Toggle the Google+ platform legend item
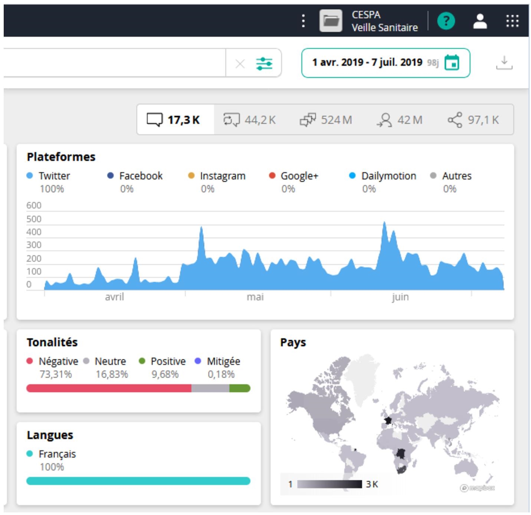Image resolution: width=531 pixels, height=515 pixels. (x=294, y=182)
